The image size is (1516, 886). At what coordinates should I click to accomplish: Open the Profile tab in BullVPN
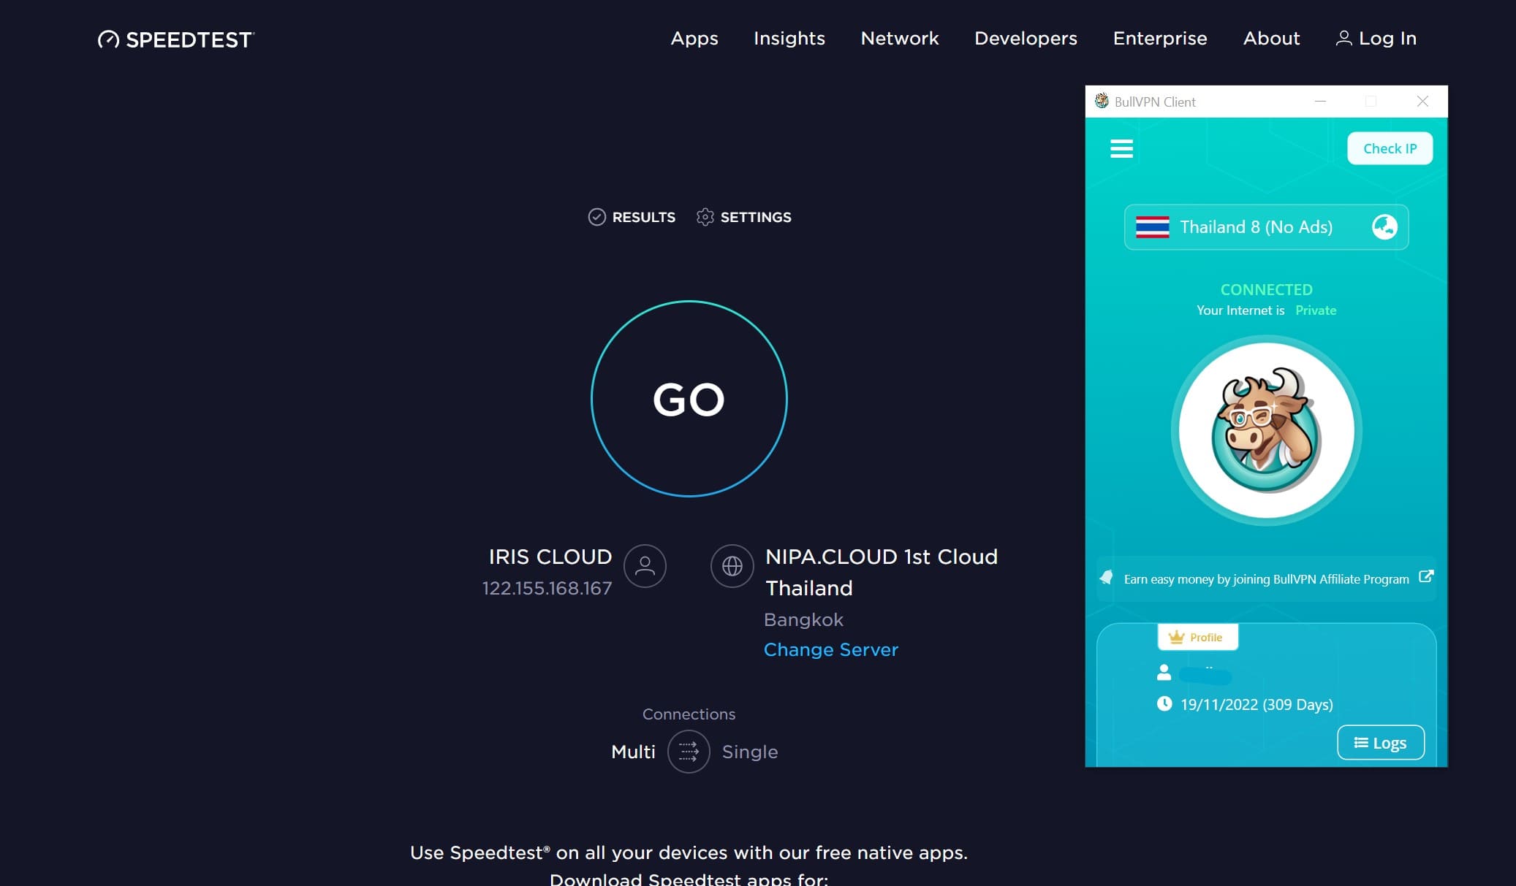tap(1197, 637)
